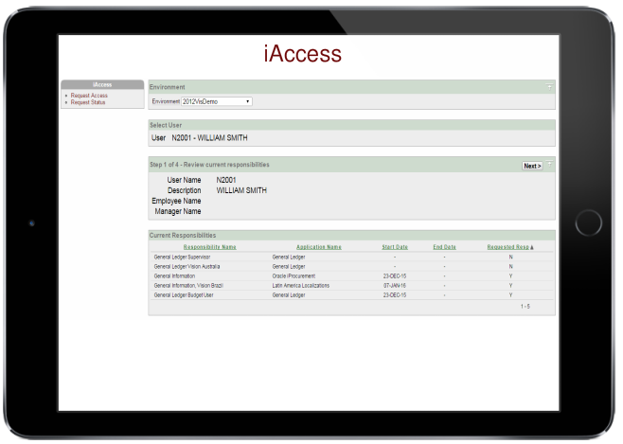Open the Environment dropdown

(216, 100)
